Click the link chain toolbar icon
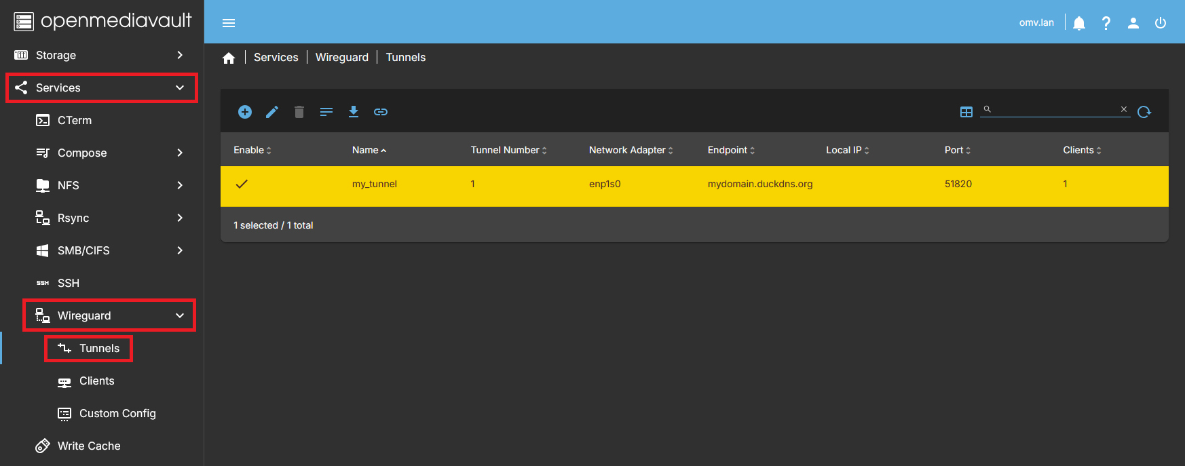 click(381, 112)
